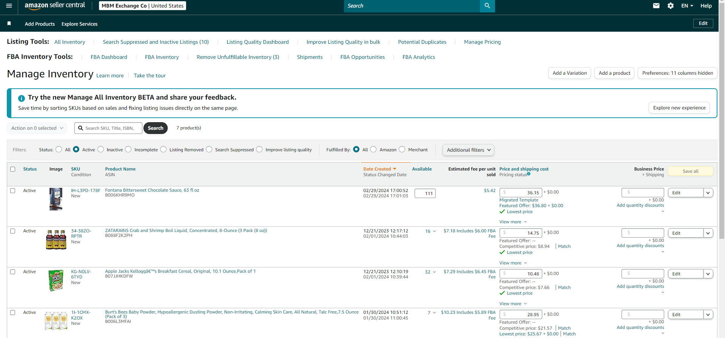Expand View more under ZATARAINS pricing
725x338 pixels.
513,263
